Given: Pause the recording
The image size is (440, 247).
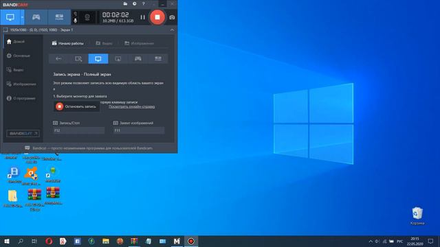Looking at the screenshot, I should coord(142,17).
